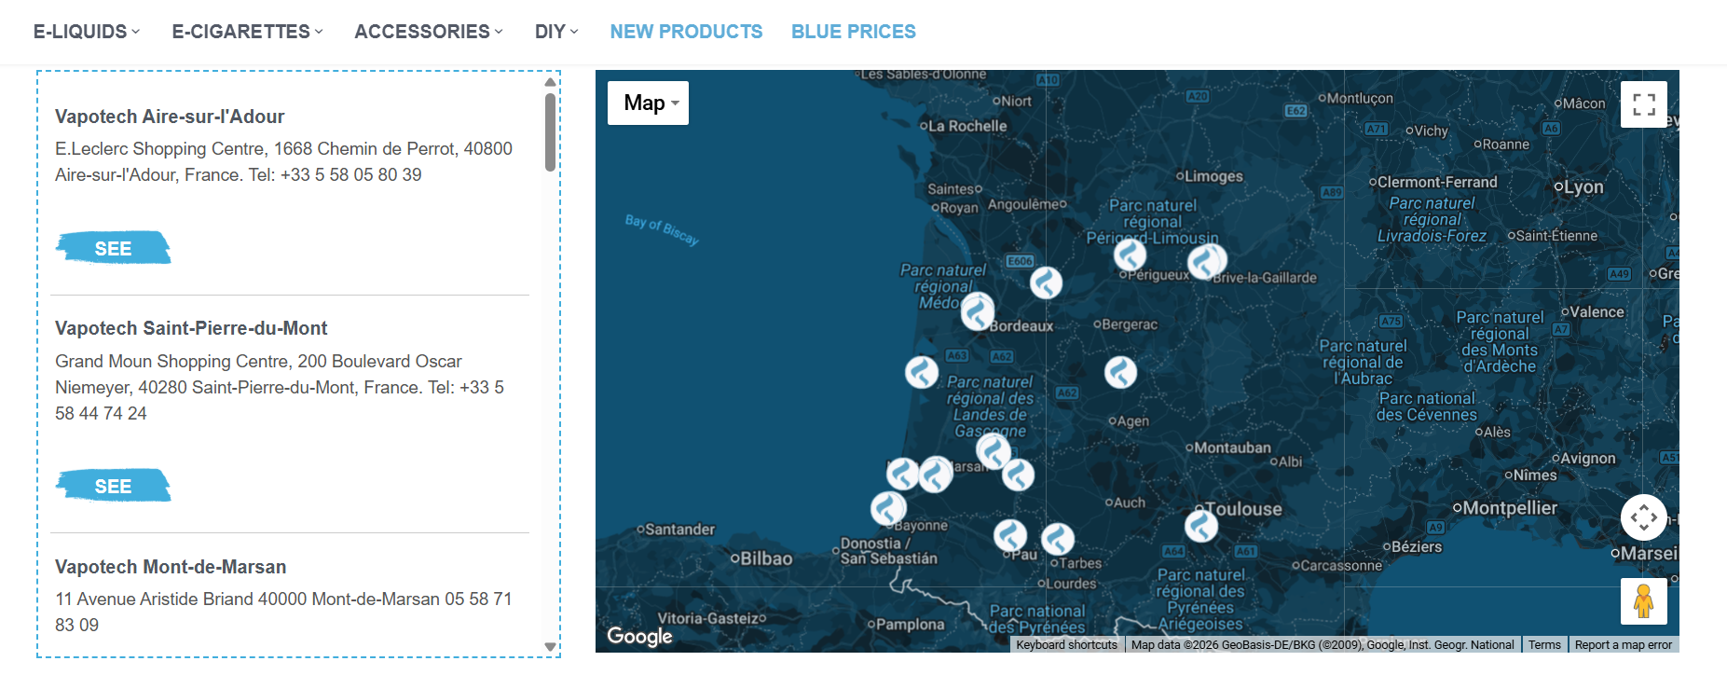
Task: Click the Montauban city label
Action: (x=1232, y=448)
